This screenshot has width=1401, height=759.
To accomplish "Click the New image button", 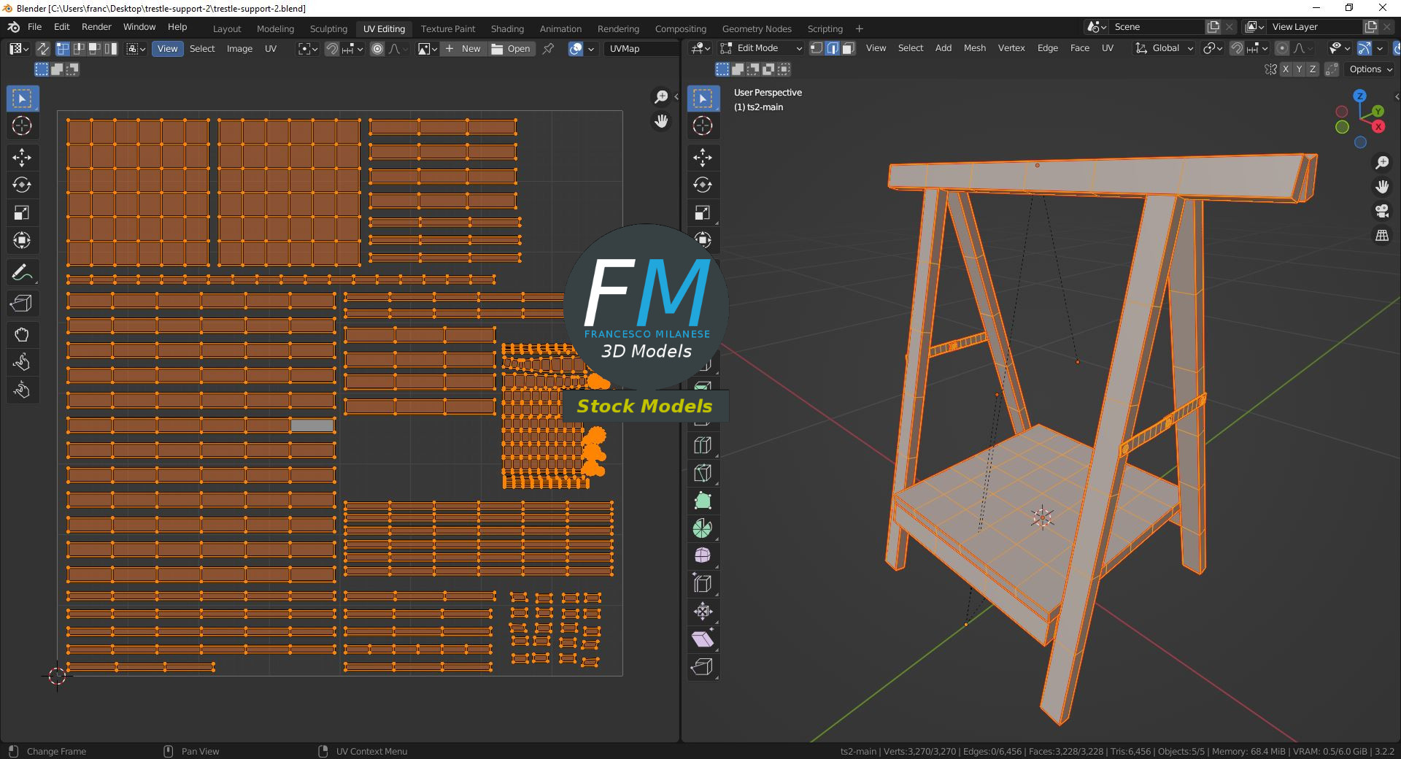I will click(x=463, y=49).
